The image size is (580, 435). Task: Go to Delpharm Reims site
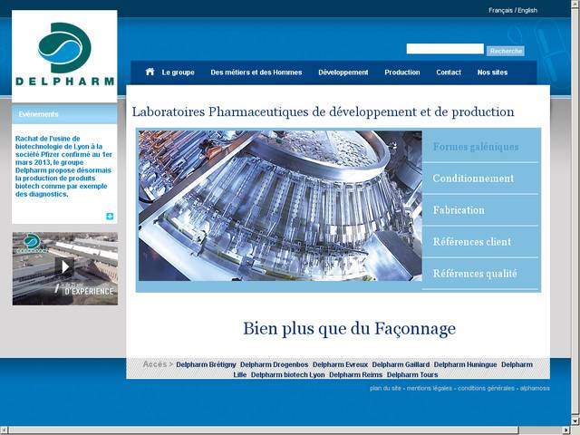pos(355,374)
